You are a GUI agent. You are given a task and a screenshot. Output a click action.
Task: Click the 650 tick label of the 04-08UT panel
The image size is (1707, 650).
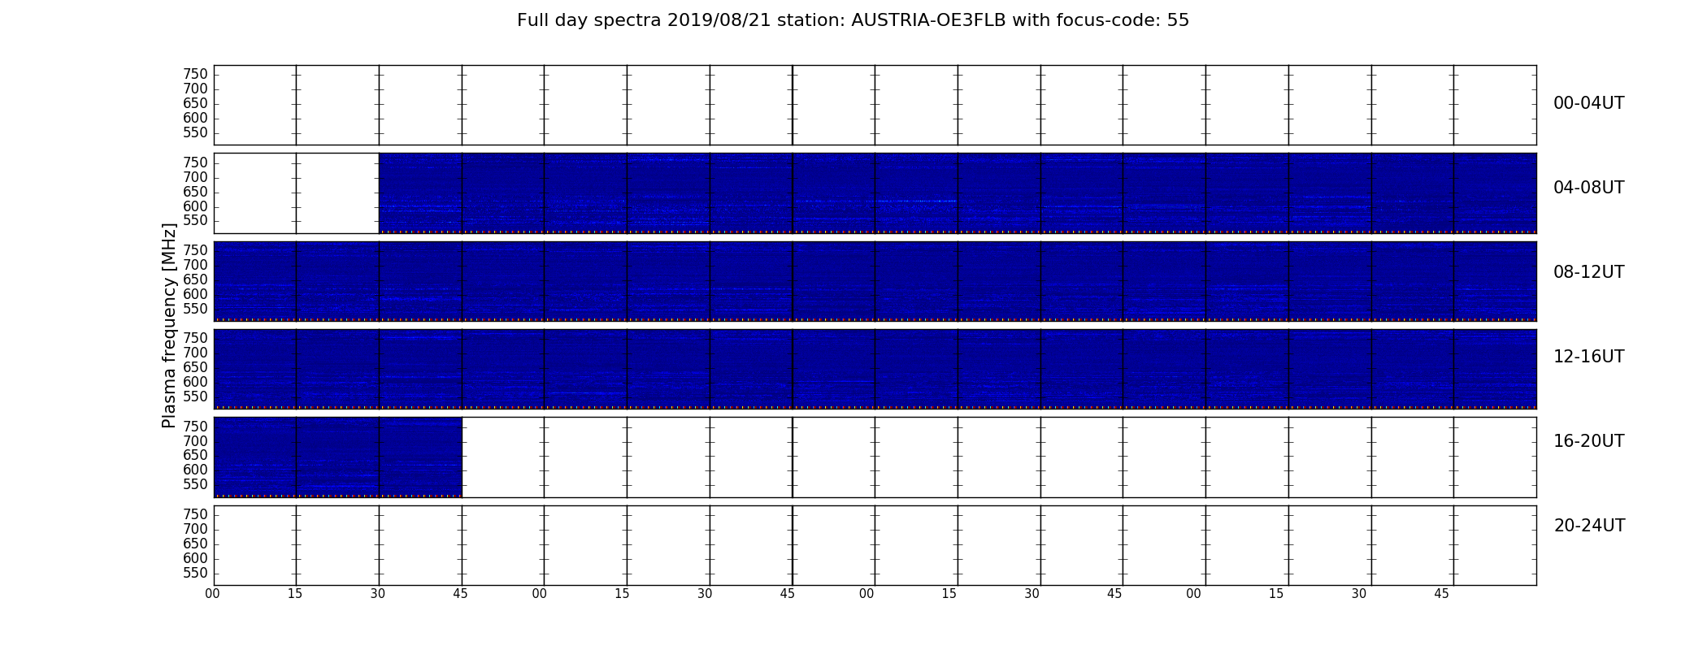195,193
